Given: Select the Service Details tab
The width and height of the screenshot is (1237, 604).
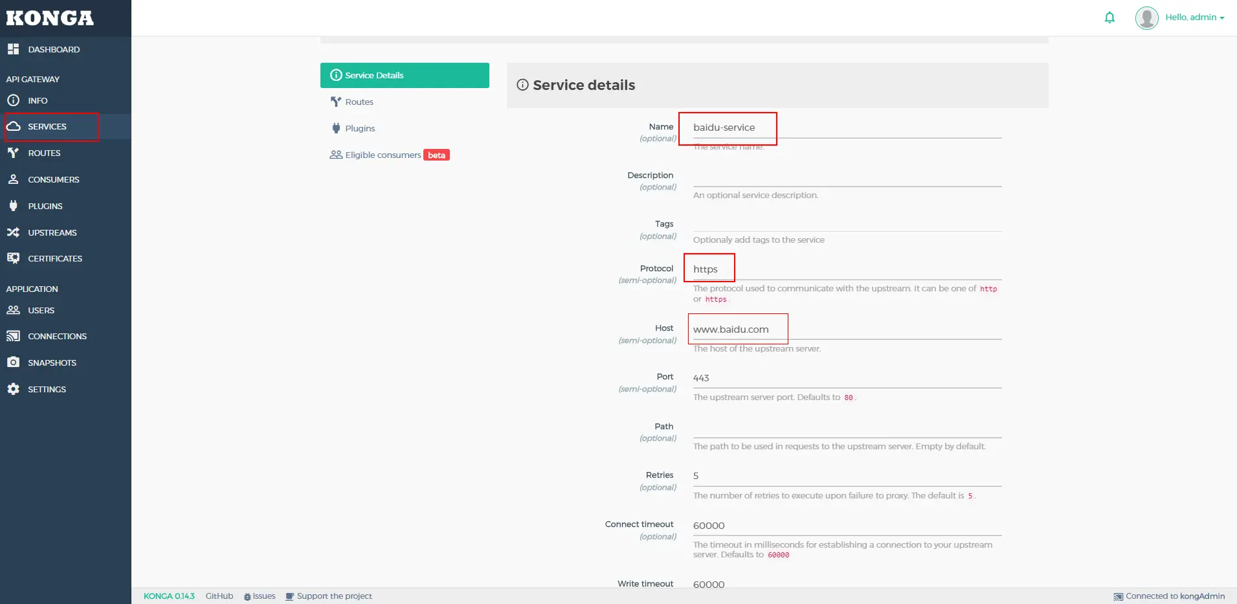Looking at the screenshot, I should tap(405, 75).
